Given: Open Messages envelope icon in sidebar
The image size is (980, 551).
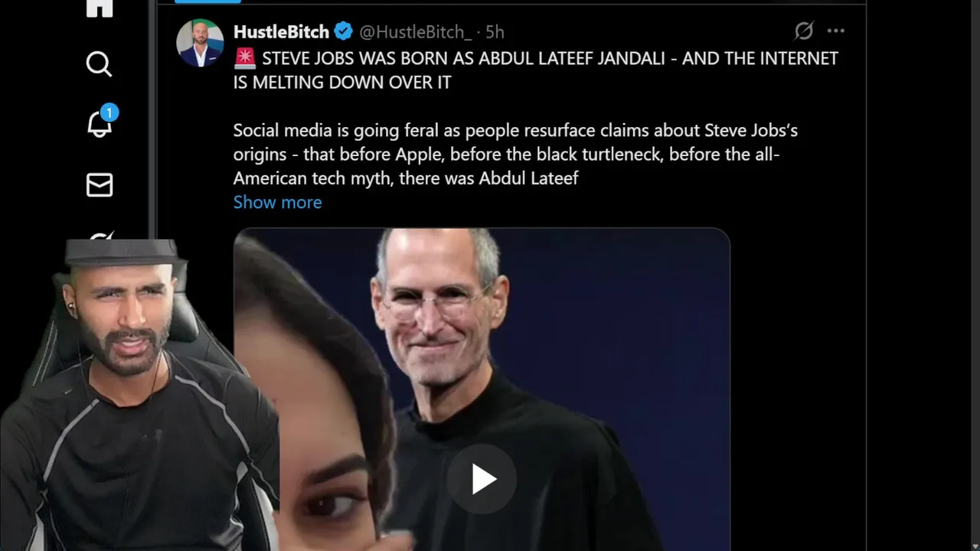Looking at the screenshot, I should click(100, 184).
